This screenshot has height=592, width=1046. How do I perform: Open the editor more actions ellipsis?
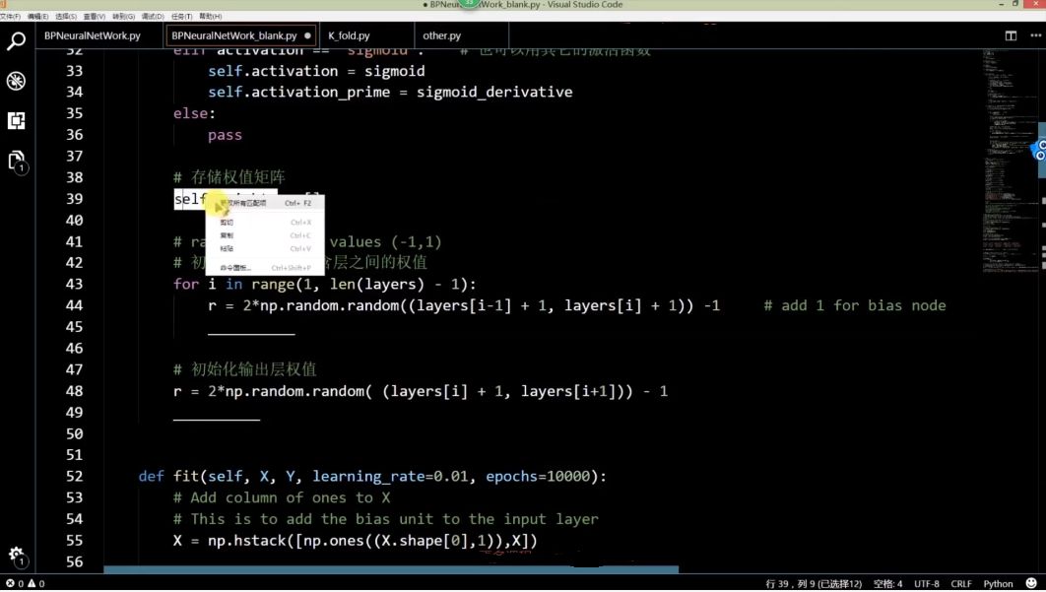coord(1035,35)
